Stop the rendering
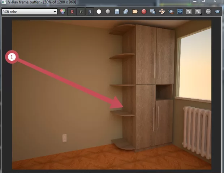Screen dimensions: 224x173 (x=208, y=12)
